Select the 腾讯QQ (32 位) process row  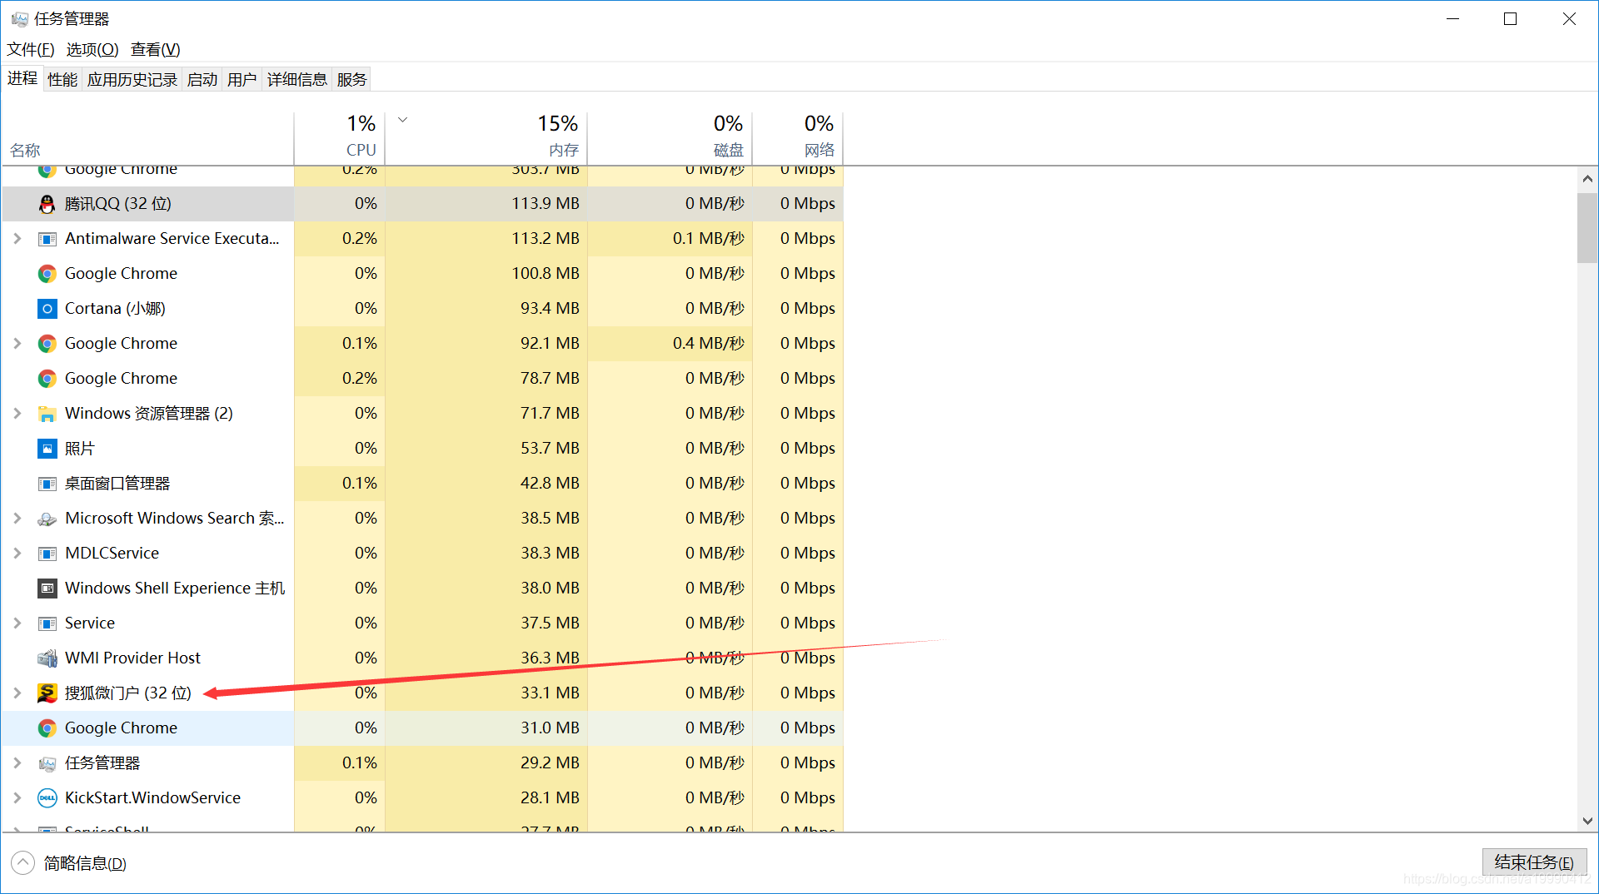pyautogui.click(x=422, y=204)
